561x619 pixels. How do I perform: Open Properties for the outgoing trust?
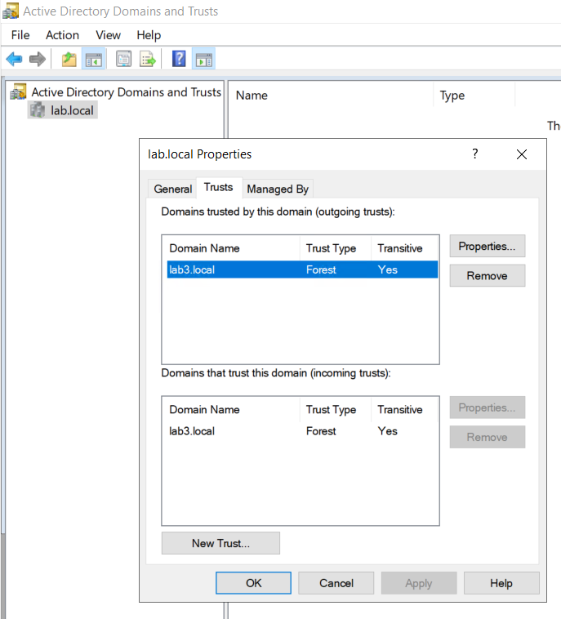pyautogui.click(x=488, y=246)
